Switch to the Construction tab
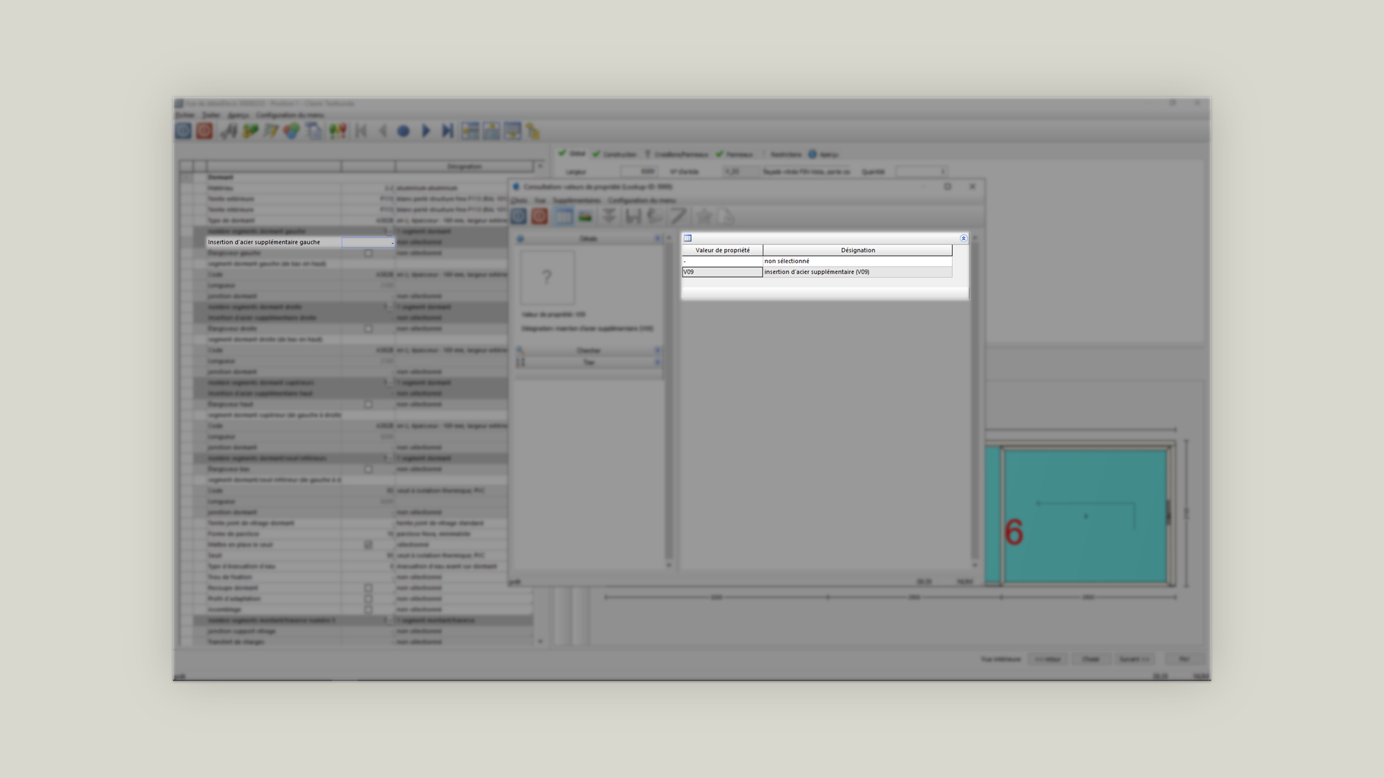Image resolution: width=1384 pixels, height=778 pixels. point(615,154)
